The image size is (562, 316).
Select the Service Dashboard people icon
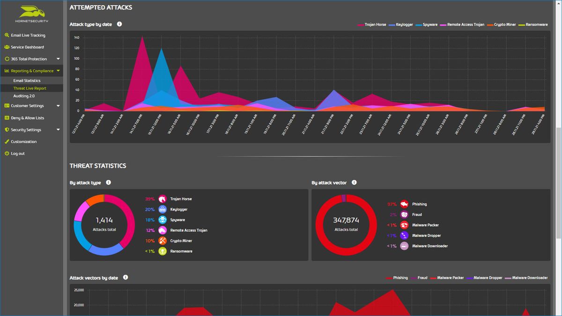(7, 47)
